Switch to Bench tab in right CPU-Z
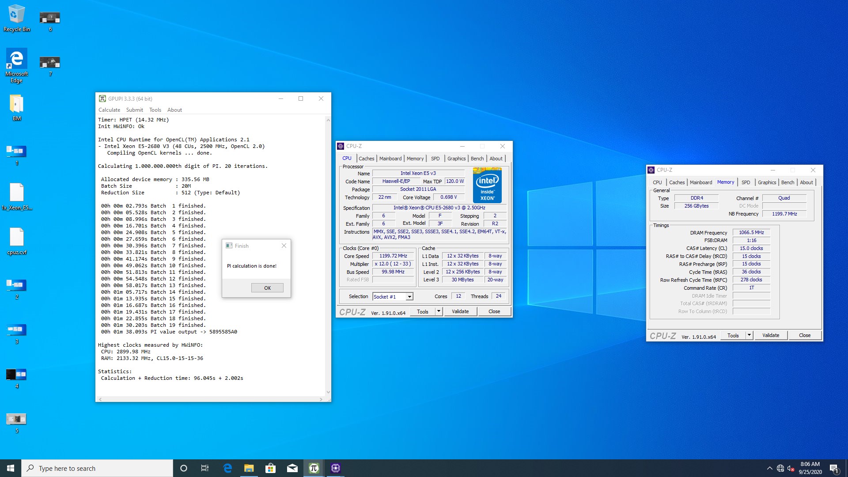848x477 pixels. (787, 182)
